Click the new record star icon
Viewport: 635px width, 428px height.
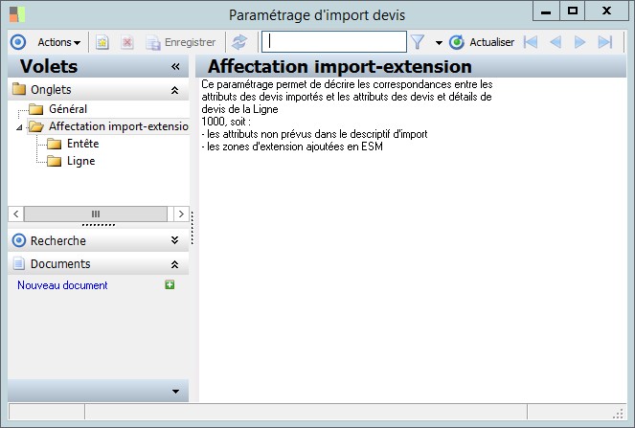pyautogui.click(x=102, y=42)
